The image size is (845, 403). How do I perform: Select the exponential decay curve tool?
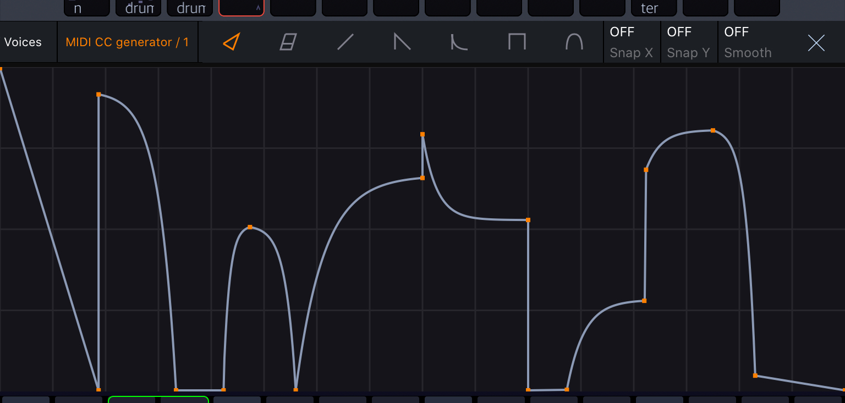coord(459,42)
